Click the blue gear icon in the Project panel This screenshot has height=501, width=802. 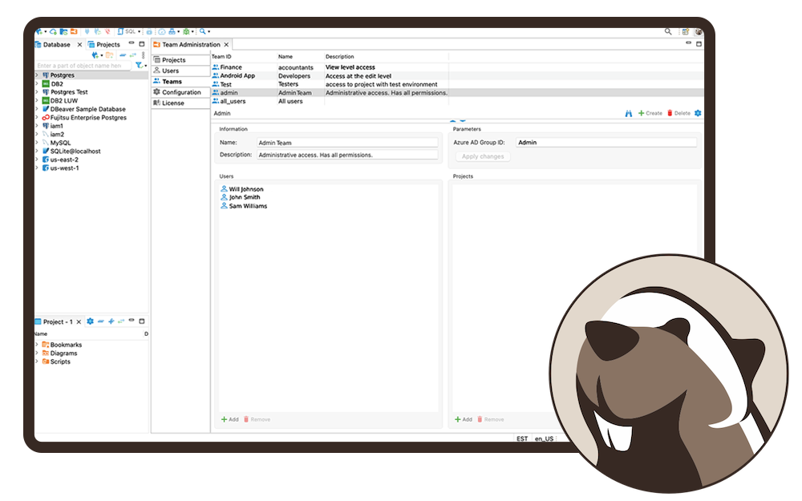pyautogui.click(x=90, y=321)
